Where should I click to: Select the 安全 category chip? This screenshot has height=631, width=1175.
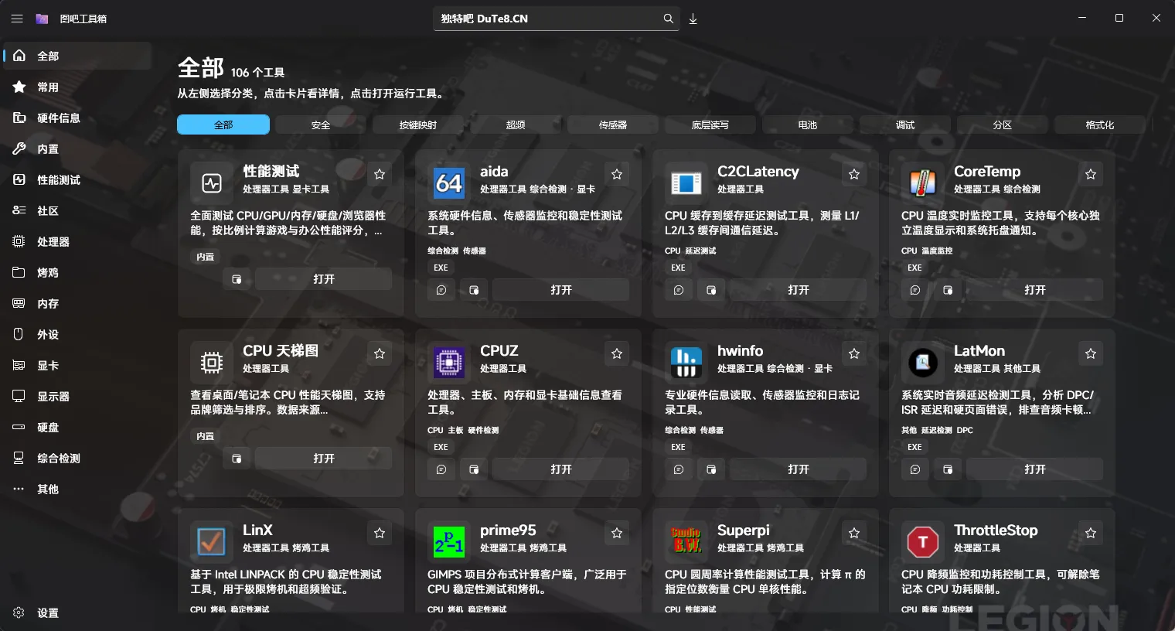[321, 124]
